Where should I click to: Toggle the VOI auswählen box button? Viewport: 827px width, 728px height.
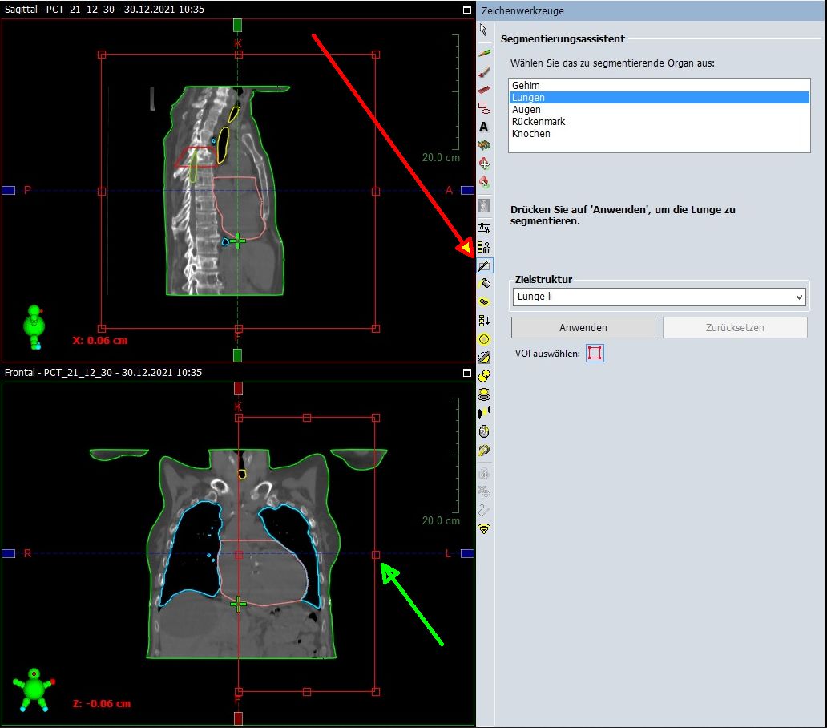[x=594, y=353]
